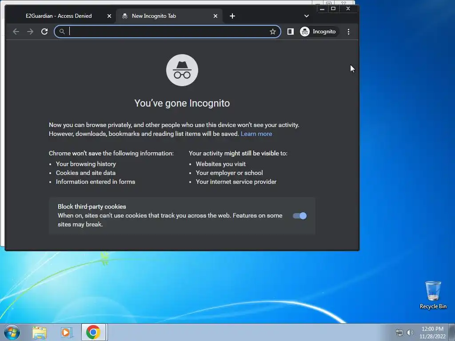The height and width of the screenshot is (341, 455).
Task: Open the Incognito profile button
Action: [319, 32]
